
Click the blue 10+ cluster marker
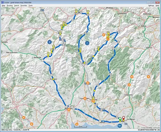tap(119, 125)
